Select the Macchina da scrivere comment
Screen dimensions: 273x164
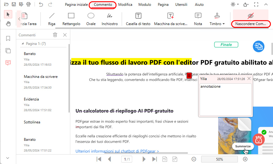[x=43, y=82]
